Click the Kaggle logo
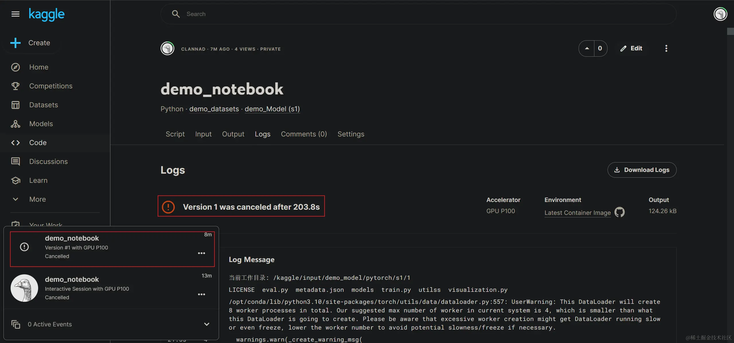 [x=47, y=14]
